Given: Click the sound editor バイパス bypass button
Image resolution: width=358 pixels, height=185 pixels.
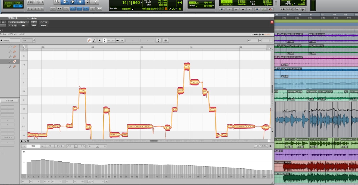Looking at the screenshot, I should click(263, 146).
